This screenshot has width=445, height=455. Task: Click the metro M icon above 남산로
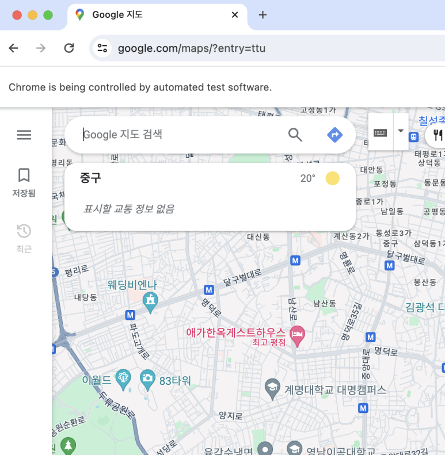[x=295, y=261]
